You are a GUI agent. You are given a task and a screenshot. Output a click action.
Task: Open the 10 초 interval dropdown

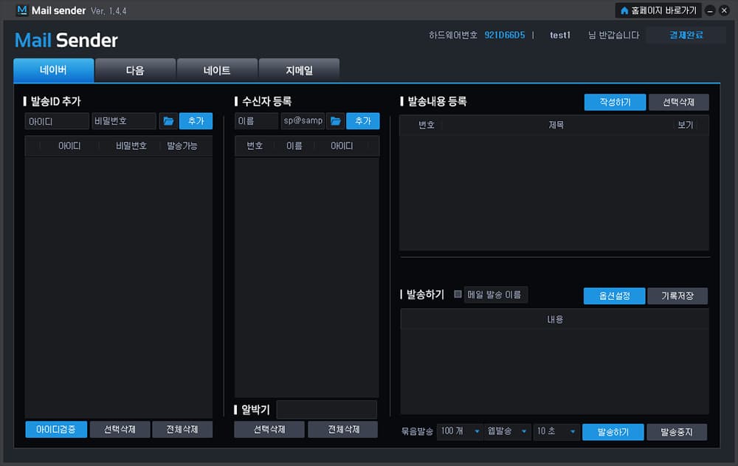click(556, 431)
